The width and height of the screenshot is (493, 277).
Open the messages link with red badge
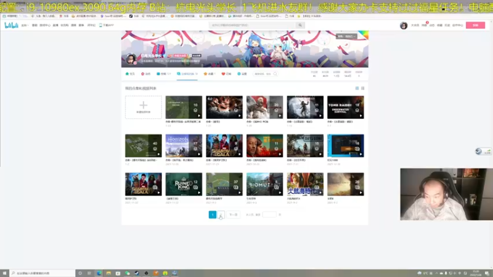[x=424, y=25]
